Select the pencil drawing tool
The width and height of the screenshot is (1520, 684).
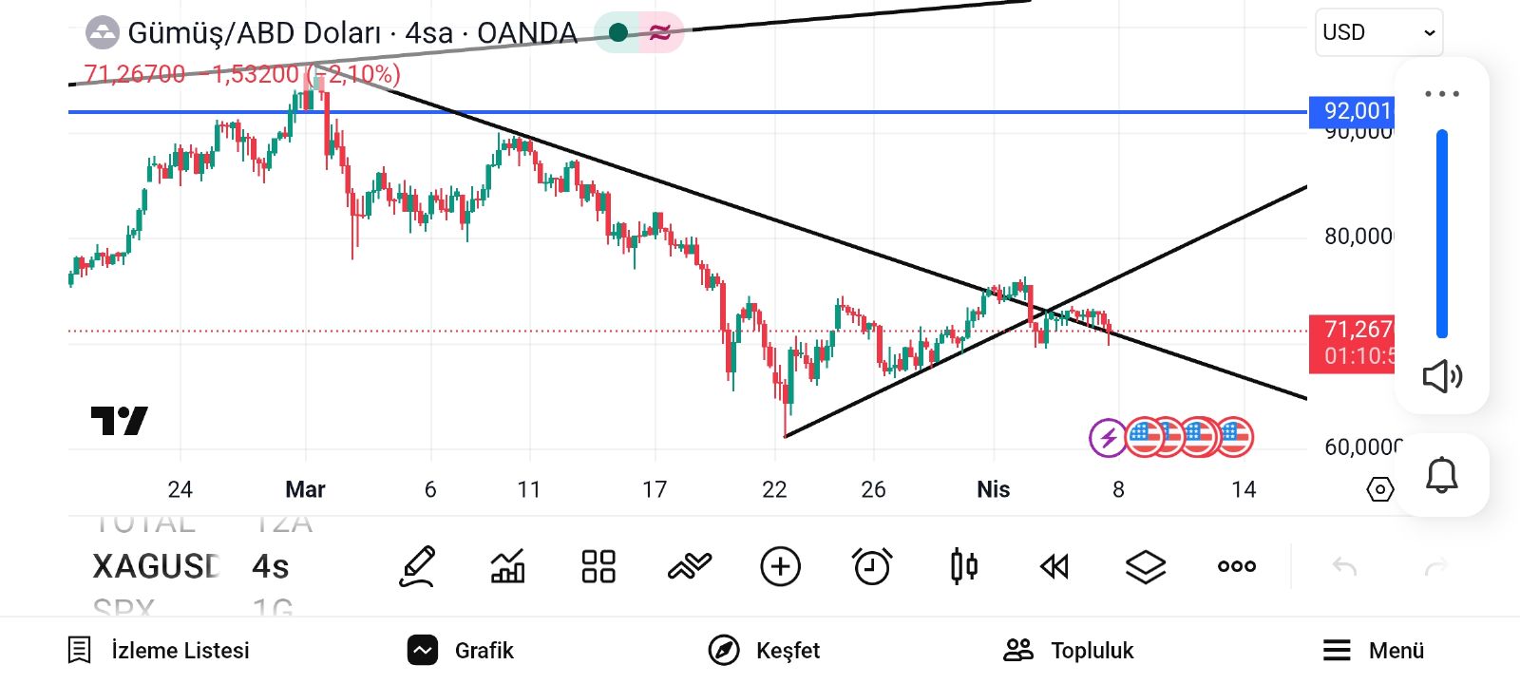point(417,567)
